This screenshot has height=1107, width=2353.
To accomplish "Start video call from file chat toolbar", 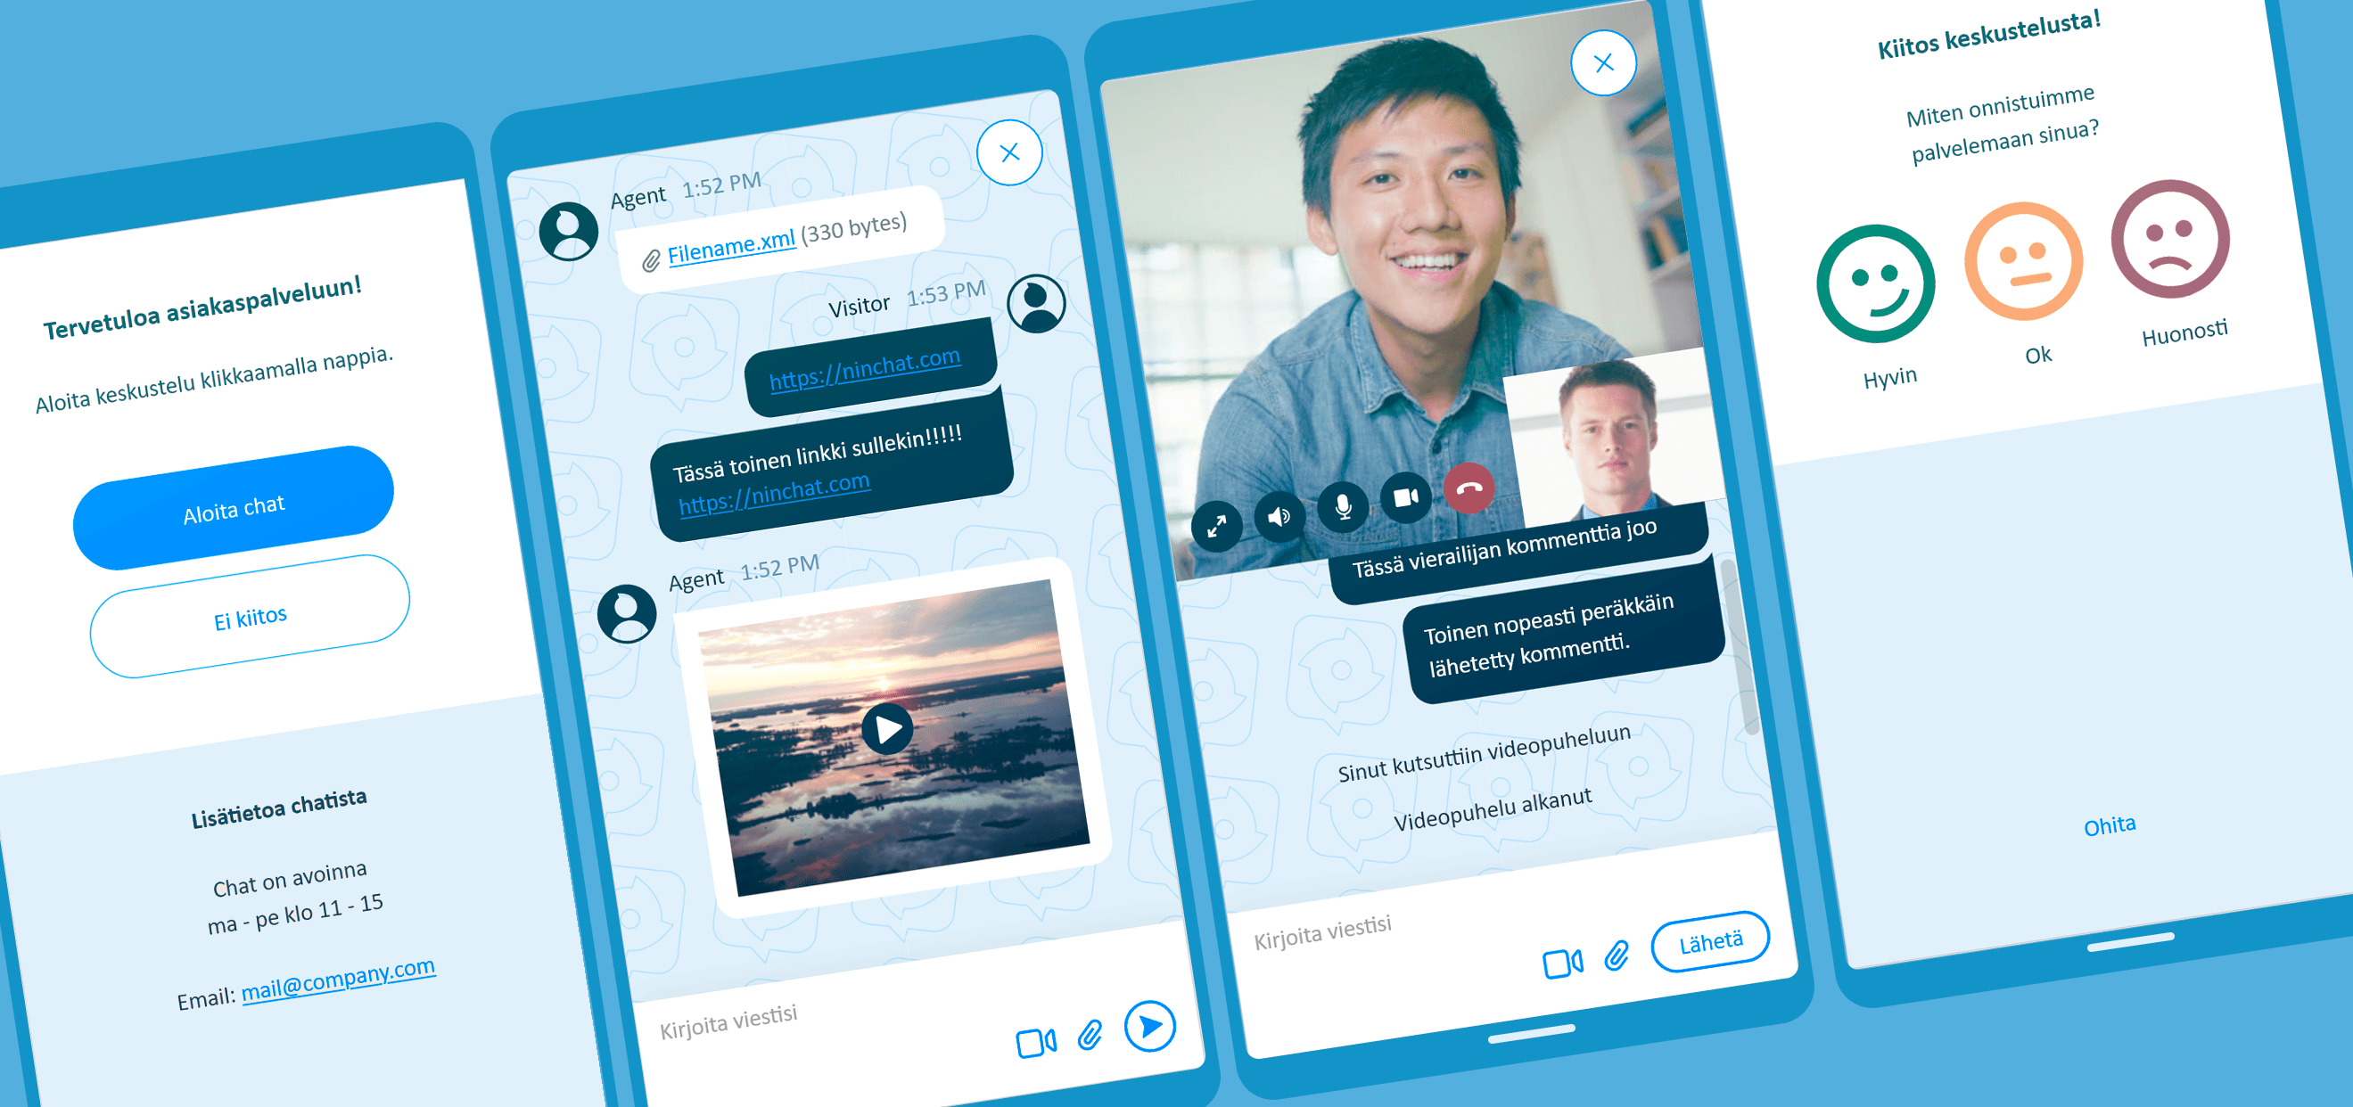I will tap(1036, 1042).
